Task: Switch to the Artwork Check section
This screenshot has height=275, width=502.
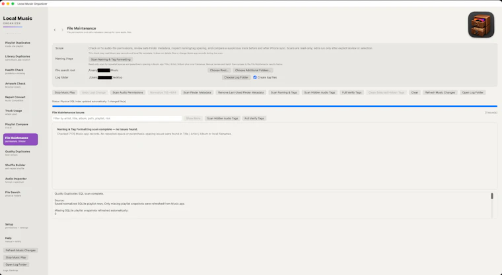Action: (x=20, y=85)
